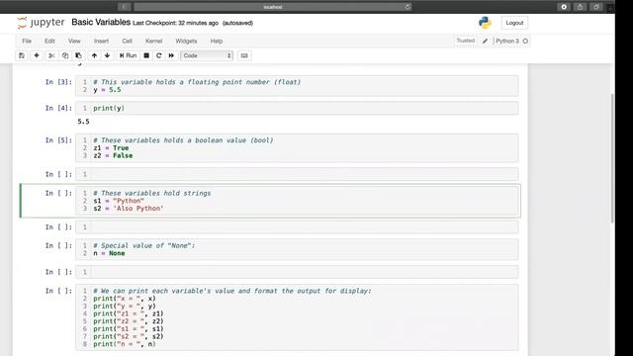Screen dimensions: 633x356
Task: Select cell via In [3]: prompt
Action: (x=58, y=82)
